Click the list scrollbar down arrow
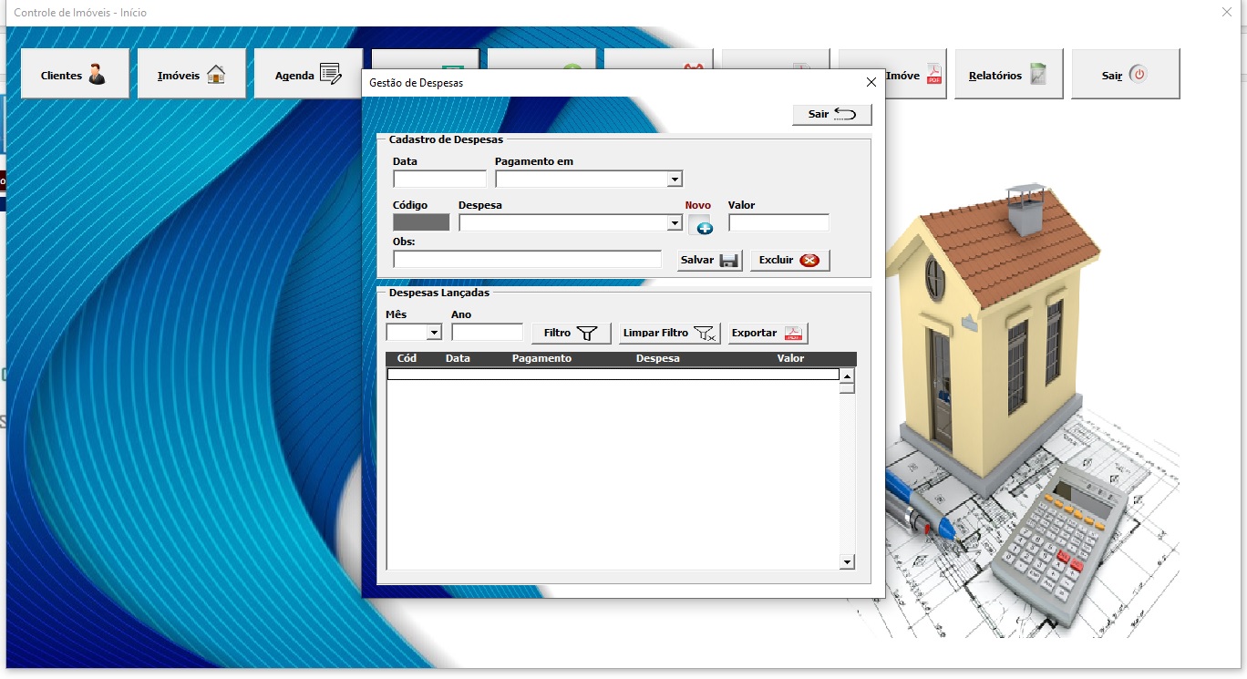 (x=847, y=562)
